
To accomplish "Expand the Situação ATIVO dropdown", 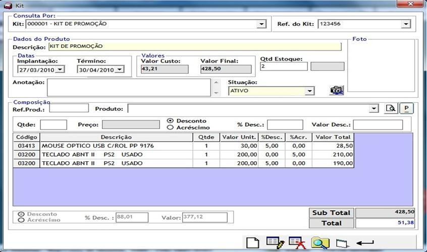I will 309,91.
